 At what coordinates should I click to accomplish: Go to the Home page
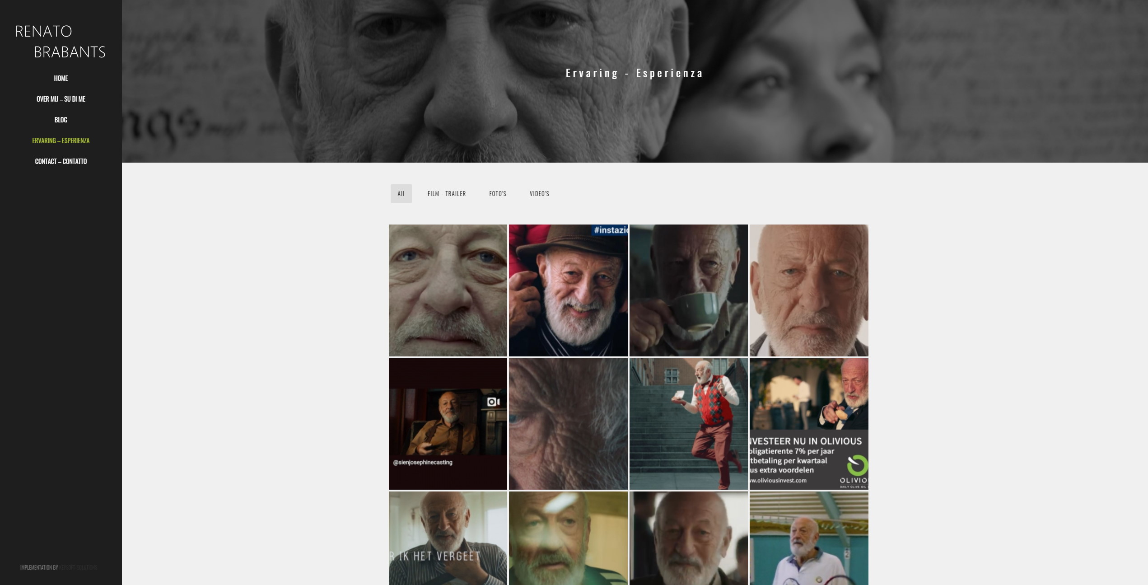click(x=61, y=78)
